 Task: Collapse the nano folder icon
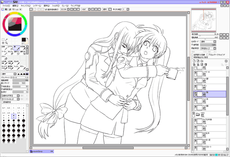point(198,114)
